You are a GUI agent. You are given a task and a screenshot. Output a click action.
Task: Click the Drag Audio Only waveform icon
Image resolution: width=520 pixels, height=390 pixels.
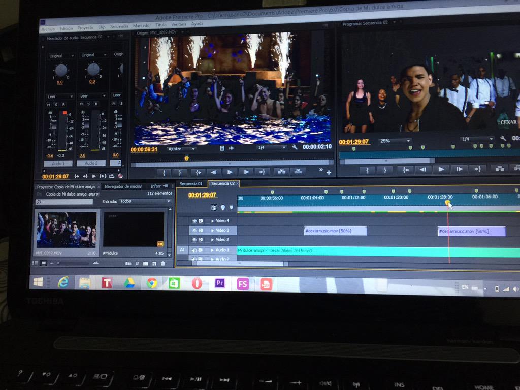pos(232,148)
